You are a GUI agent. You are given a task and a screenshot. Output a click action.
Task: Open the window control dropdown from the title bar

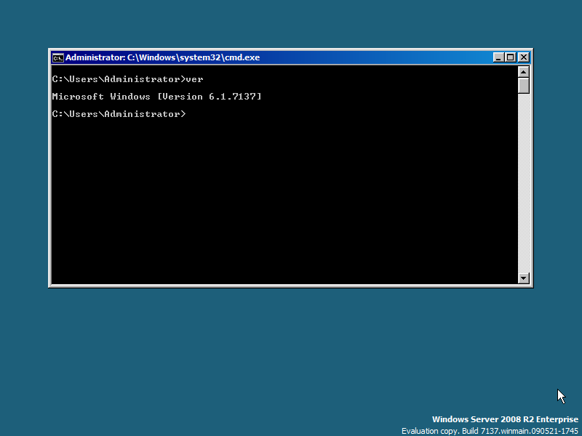point(57,57)
